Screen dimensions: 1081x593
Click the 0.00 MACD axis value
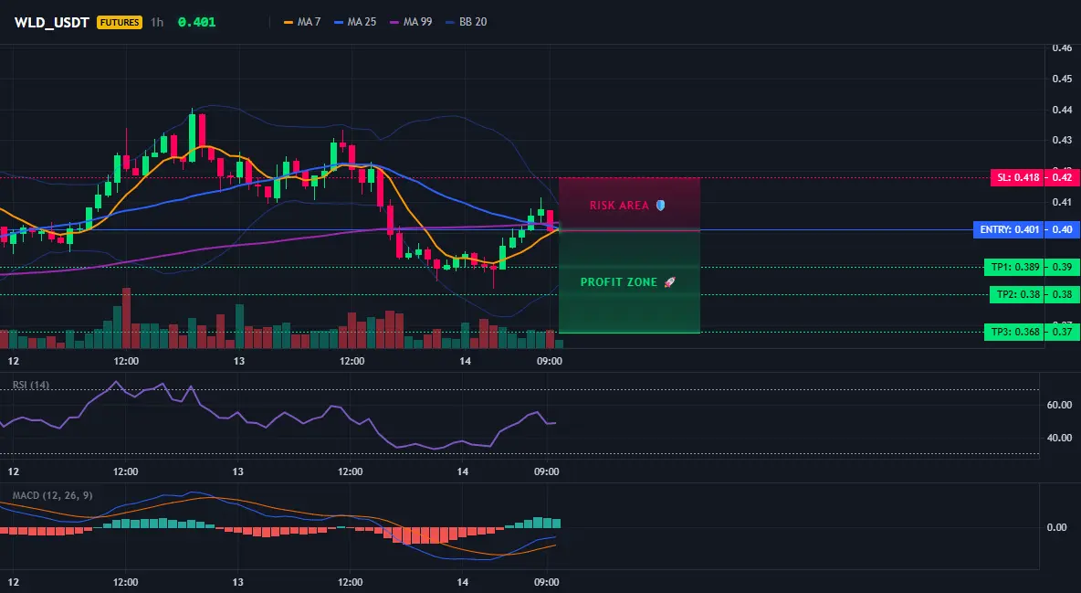coord(1057,527)
